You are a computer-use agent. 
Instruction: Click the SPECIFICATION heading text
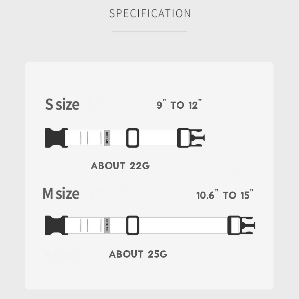tap(150, 13)
